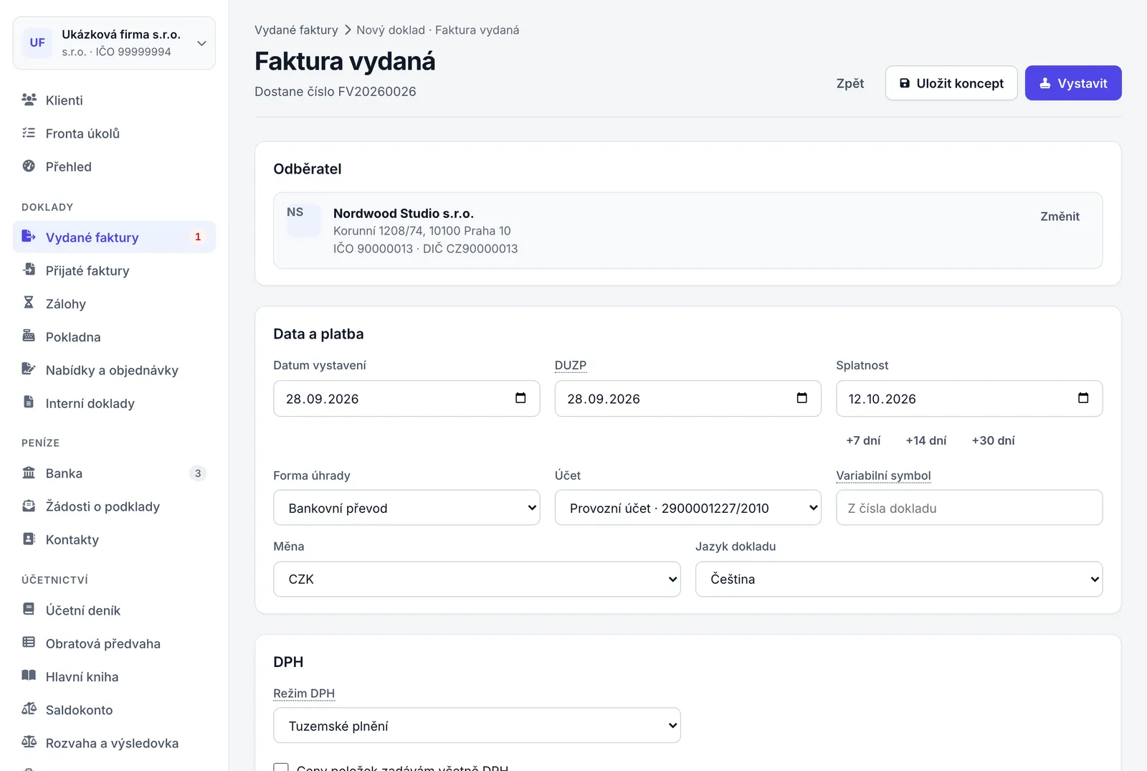
Task: Click the Fronta úkolů list icon
Action: coord(29,133)
